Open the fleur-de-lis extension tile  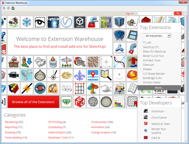coord(80,75)
